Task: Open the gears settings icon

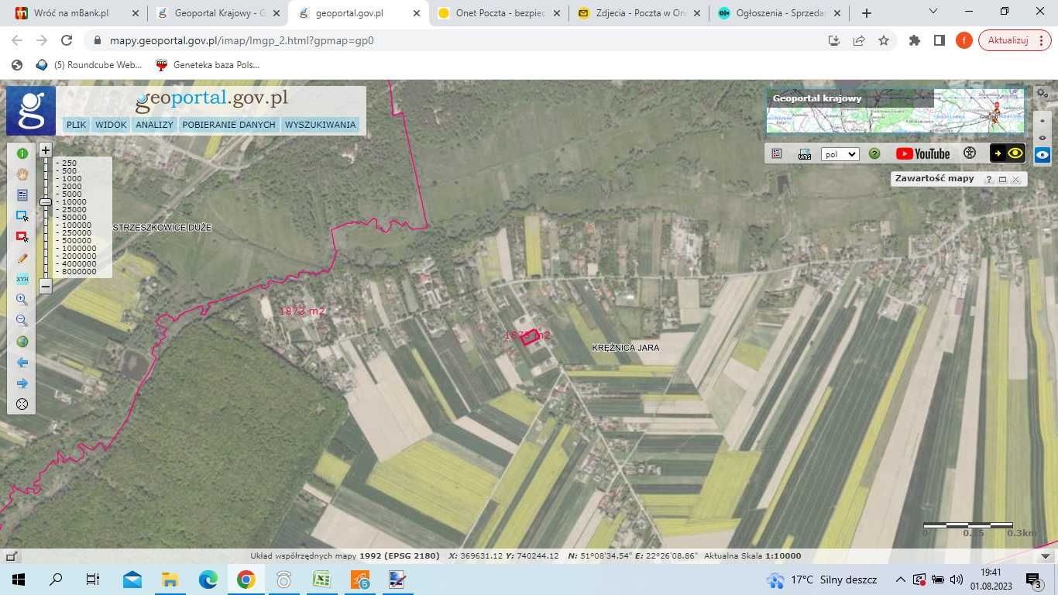Action: 1043,94
